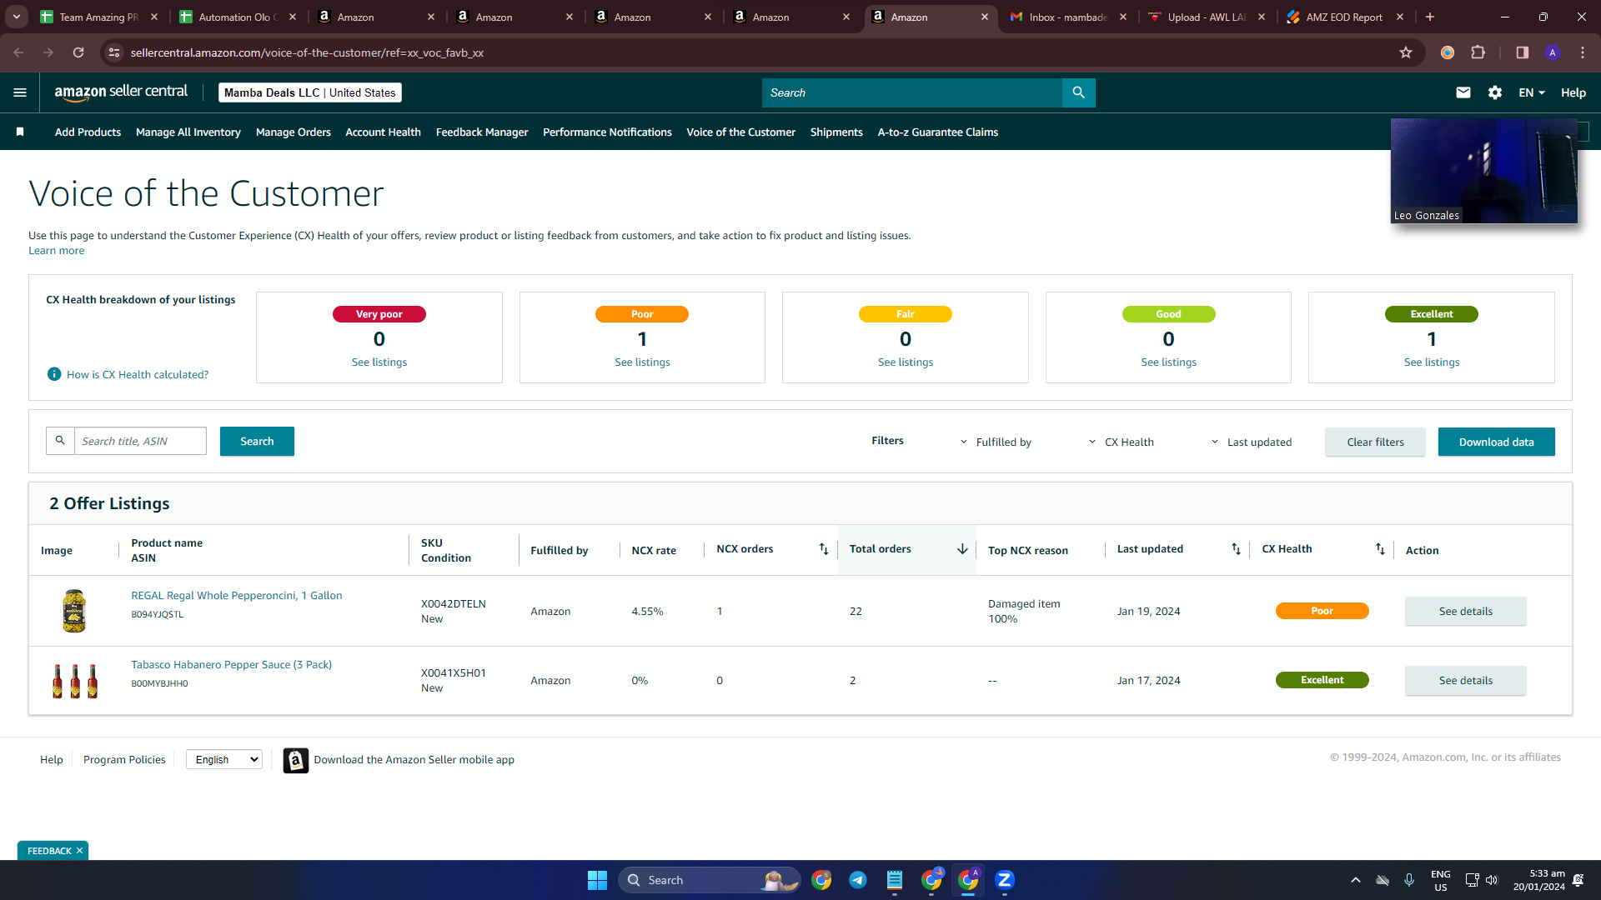The width and height of the screenshot is (1601, 900).
Task: Navigate to Account Health
Action: [383, 132]
